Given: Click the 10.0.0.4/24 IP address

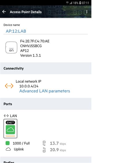Looking at the screenshot, I should pos(29,86).
